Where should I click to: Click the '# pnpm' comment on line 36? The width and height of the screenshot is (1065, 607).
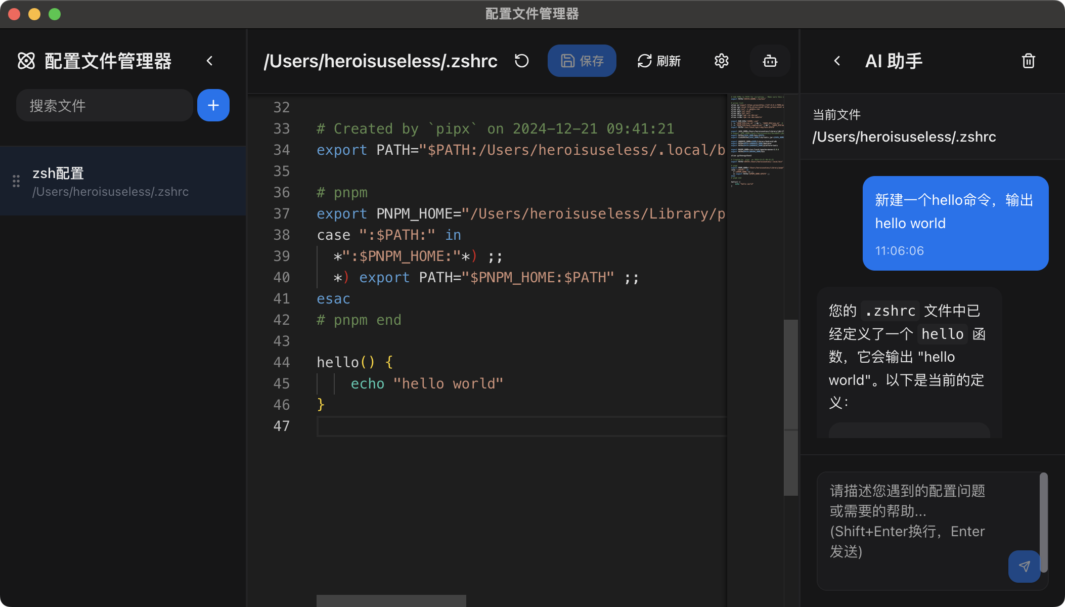(342, 192)
